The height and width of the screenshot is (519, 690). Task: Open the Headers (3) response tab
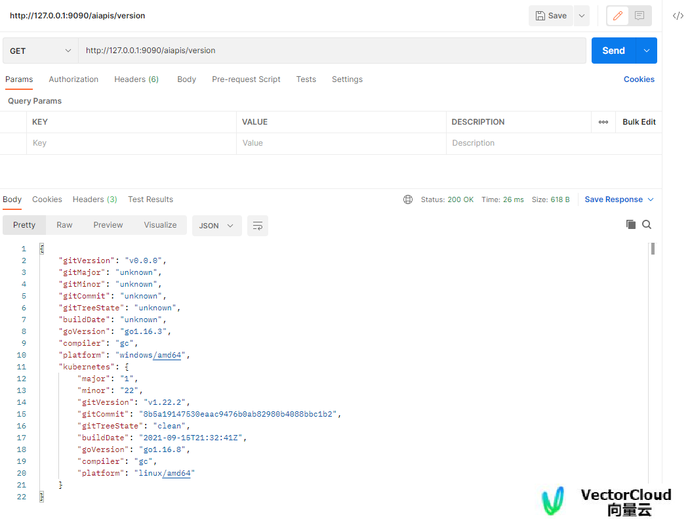pyautogui.click(x=94, y=199)
